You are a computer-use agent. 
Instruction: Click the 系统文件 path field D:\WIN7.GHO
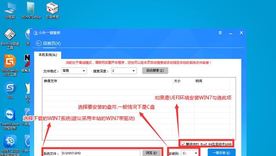(101, 153)
